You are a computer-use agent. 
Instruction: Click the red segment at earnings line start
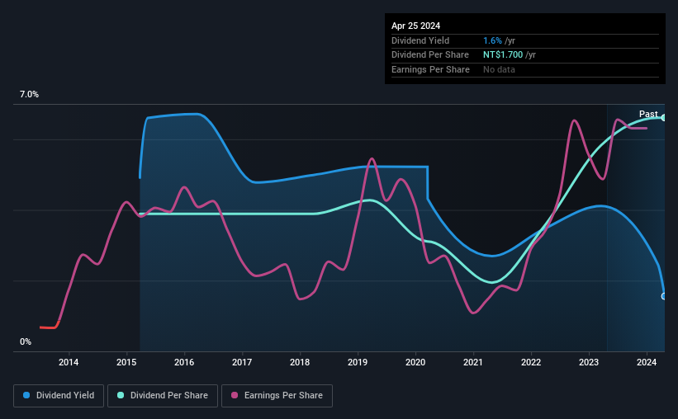click(49, 327)
